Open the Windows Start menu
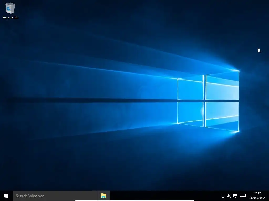The height and width of the screenshot is (201, 269). [6, 196]
